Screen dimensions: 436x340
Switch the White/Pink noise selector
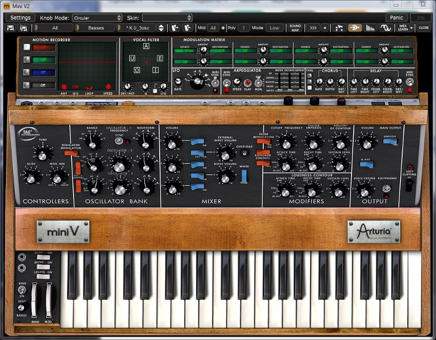[244, 175]
